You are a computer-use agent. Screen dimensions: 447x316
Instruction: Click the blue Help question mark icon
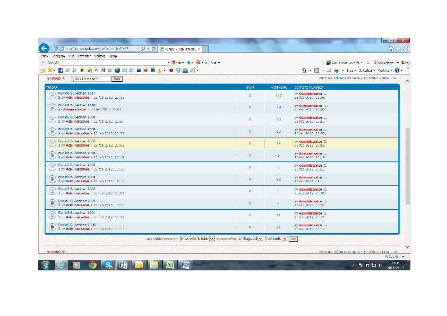click(x=397, y=70)
